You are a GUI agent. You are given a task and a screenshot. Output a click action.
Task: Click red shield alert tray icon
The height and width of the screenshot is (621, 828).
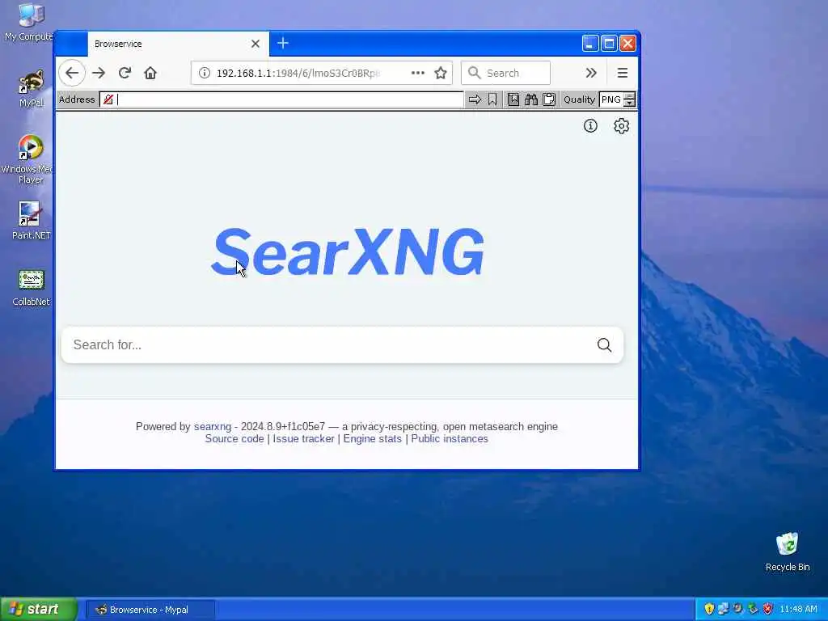click(x=768, y=609)
